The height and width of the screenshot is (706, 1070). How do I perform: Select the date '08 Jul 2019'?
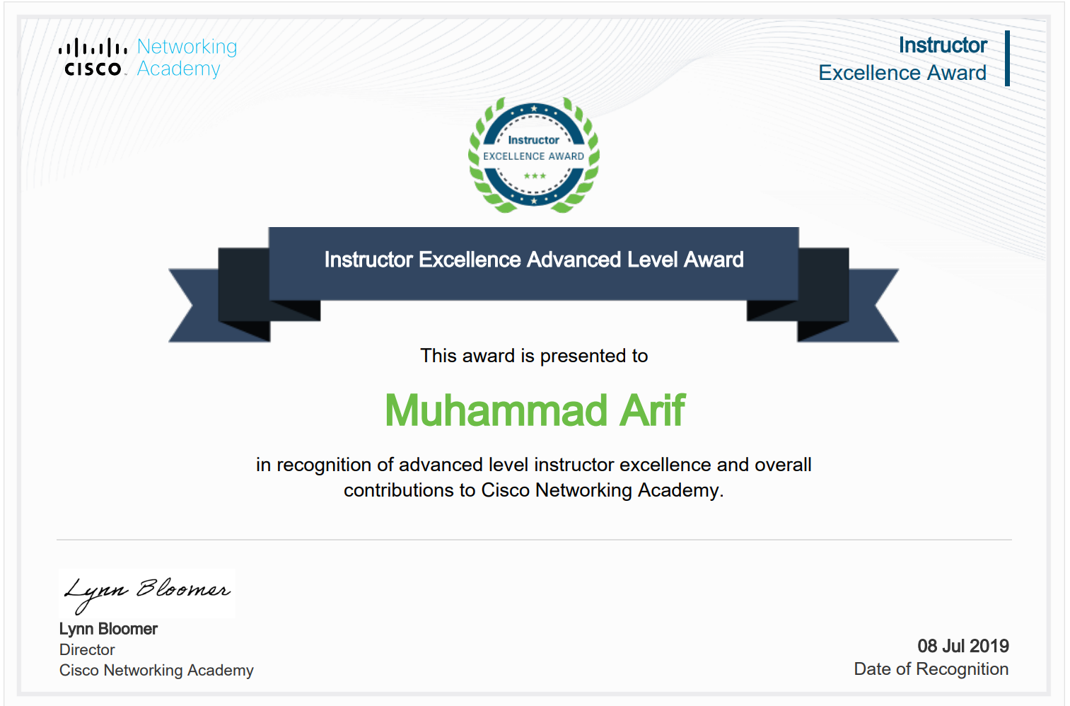coord(963,646)
